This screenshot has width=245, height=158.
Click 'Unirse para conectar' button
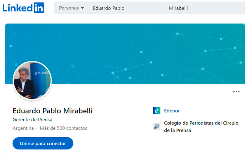43,143
